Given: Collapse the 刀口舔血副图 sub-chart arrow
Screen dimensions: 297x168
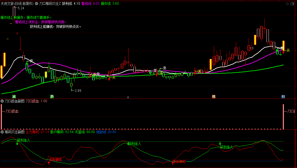Looking at the screenshot, I should point(2,101).
